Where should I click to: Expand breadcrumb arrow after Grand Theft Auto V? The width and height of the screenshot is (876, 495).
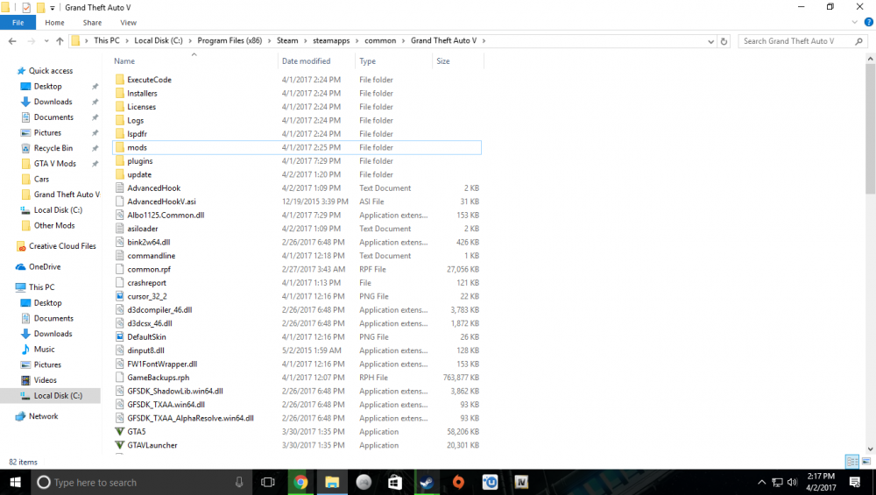click(484, 41)
